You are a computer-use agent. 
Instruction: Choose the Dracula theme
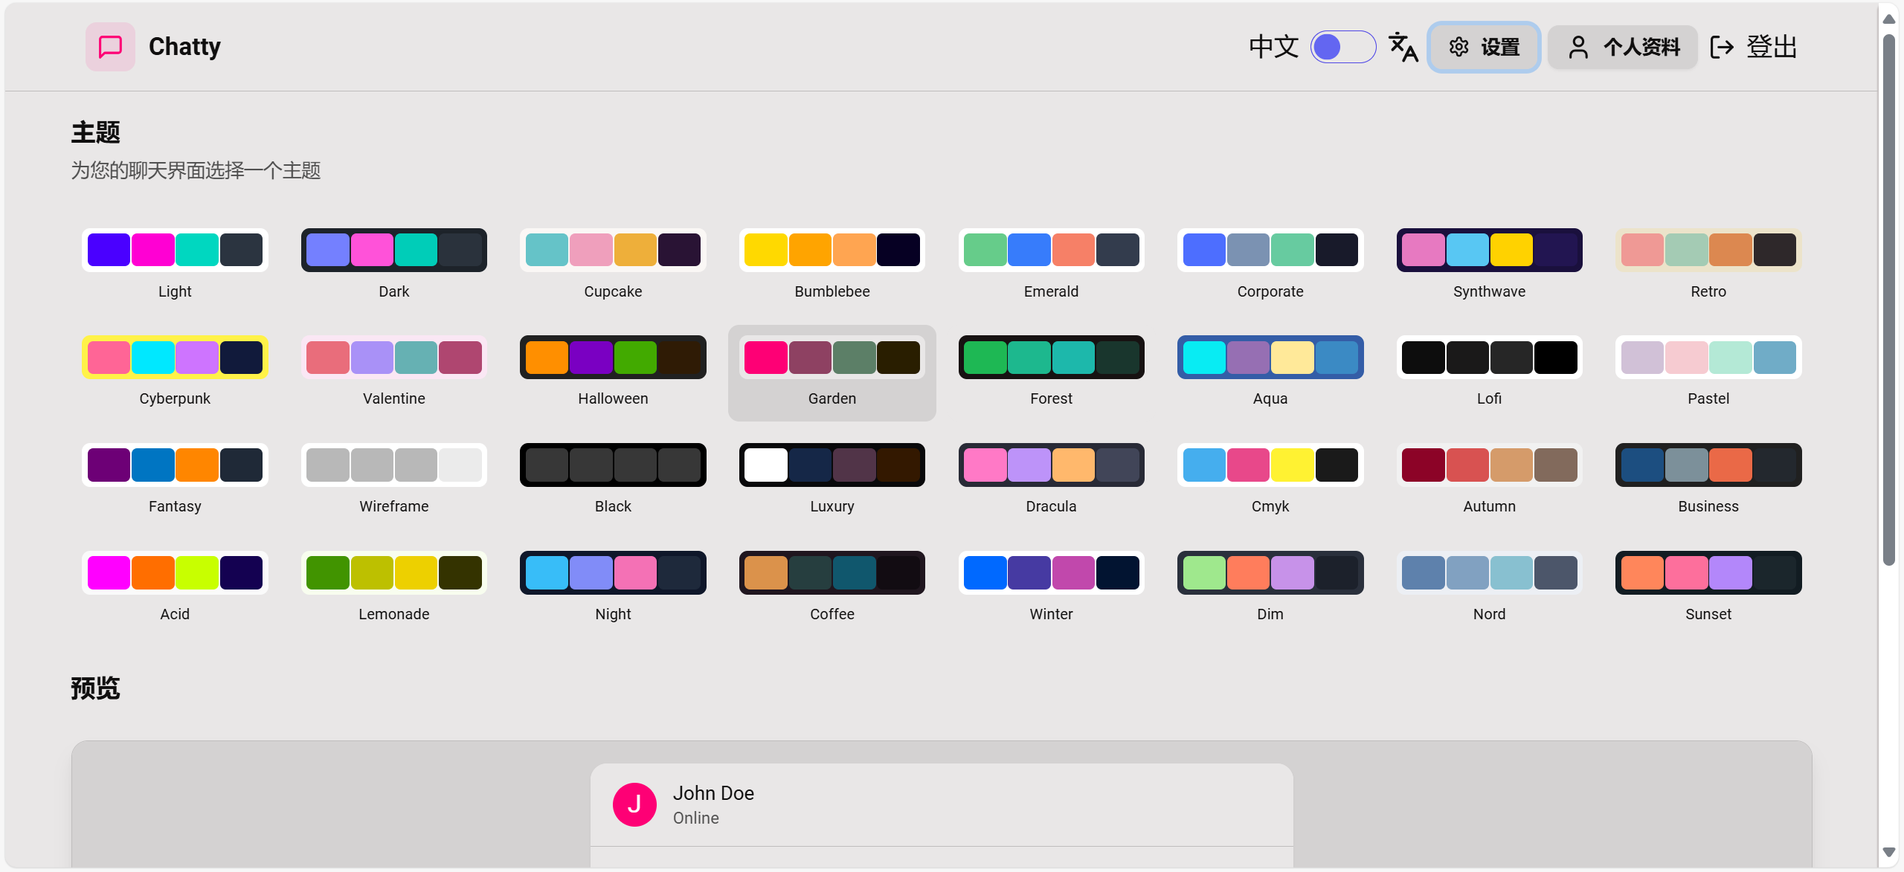point(1051,465)
